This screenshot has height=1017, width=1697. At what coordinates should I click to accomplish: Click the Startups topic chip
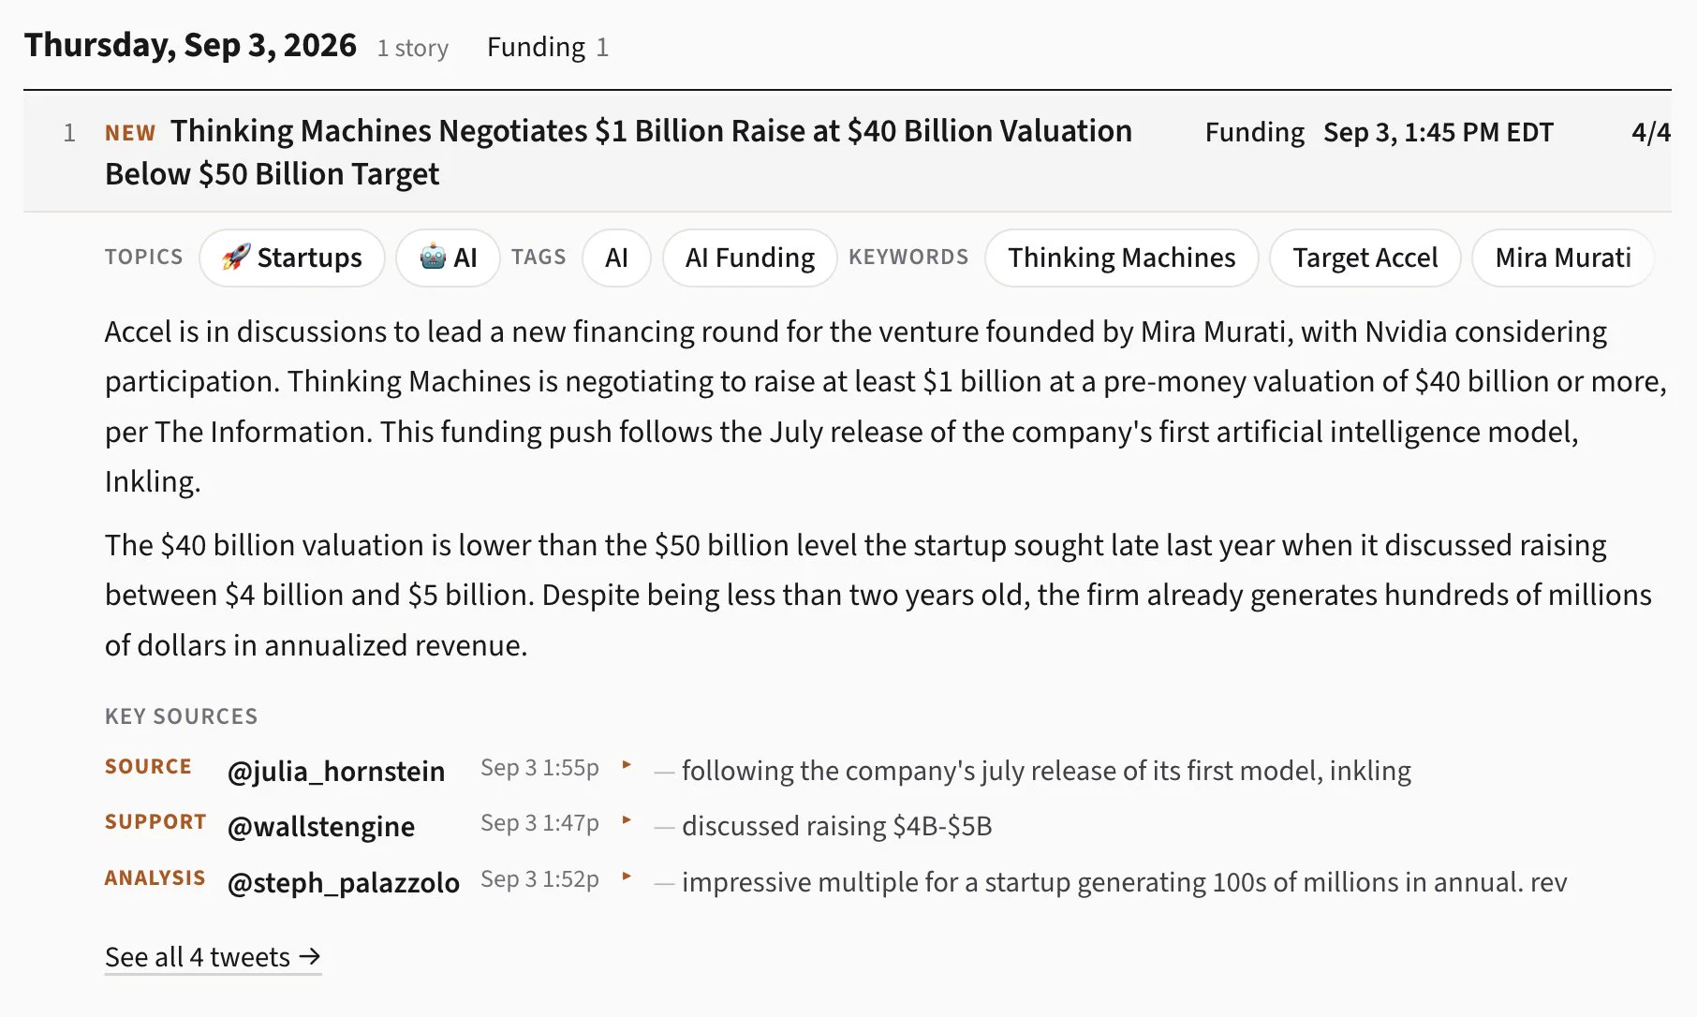coord(292,258)
